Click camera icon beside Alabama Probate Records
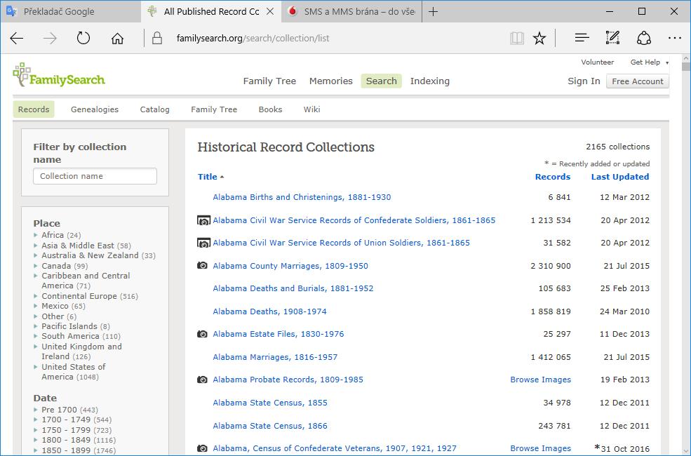The image size is (691, 456). 202,380
